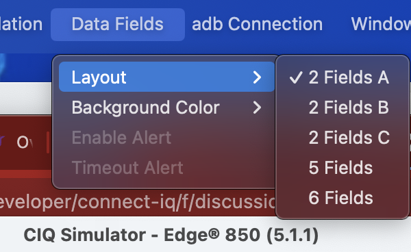
Task: Expand the Layout submenu chevron arrow
Action: pos(258,77)
